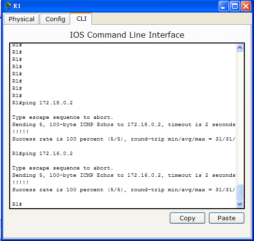Maximize the R1 window
The width and height of the screenshot is (254, 241).
click(235, 6)
